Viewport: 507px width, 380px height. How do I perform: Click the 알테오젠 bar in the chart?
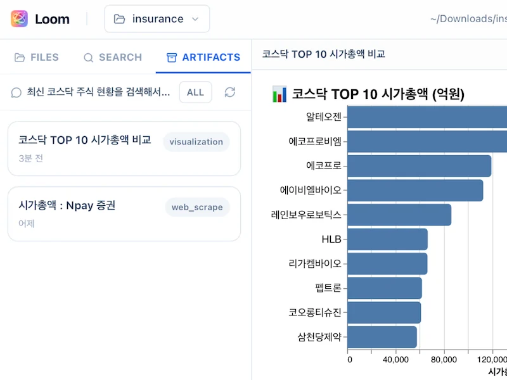pos(427,117)
